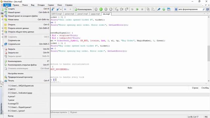Choose Сохранить все menu entry
Screen dimensions: 210x118
(27, 44)
